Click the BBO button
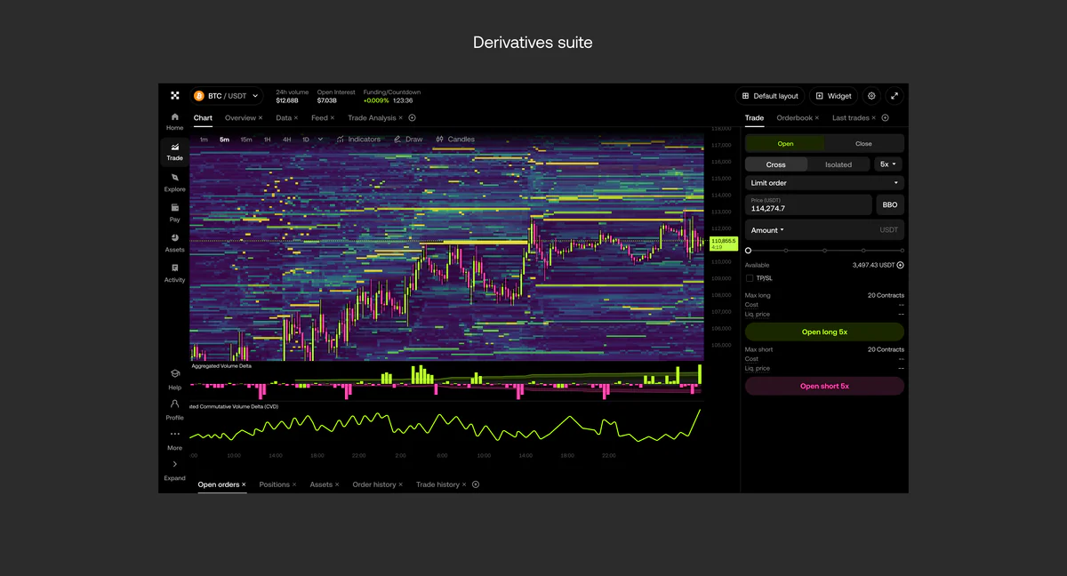The height and width of the screenshot is (576, 1067). 890,204
